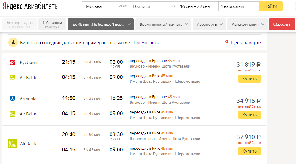Expand the Авиакомпании filter dropdown

pos(248,24)
